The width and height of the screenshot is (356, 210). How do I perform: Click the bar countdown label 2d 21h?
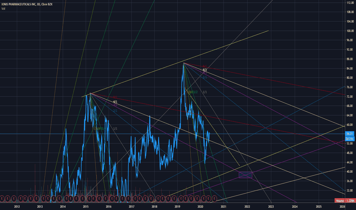pyautogui.click(x=350, y=139)
